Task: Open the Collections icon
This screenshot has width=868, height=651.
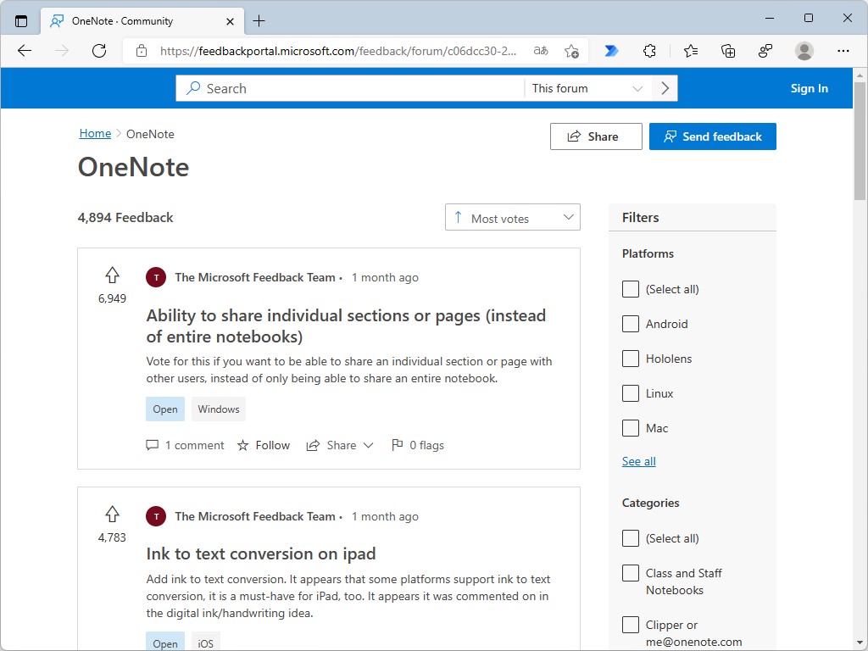Action: pos(728,51)
